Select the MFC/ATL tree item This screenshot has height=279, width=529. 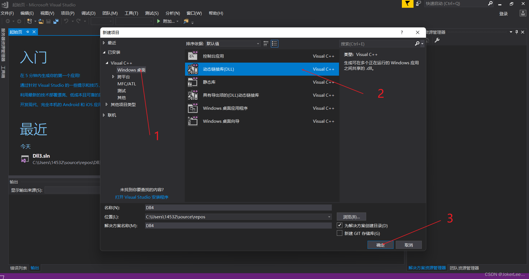pos(127,84)
